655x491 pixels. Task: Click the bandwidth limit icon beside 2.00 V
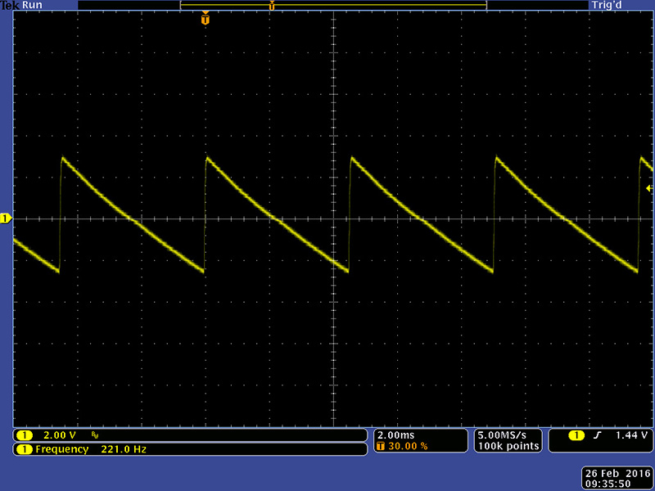[96, 435]
